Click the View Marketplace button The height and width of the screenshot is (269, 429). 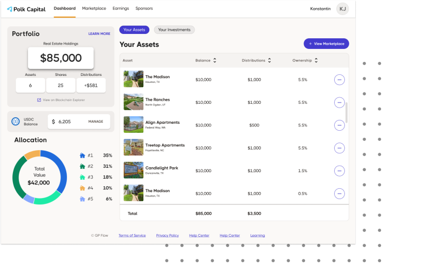point(326,44)
